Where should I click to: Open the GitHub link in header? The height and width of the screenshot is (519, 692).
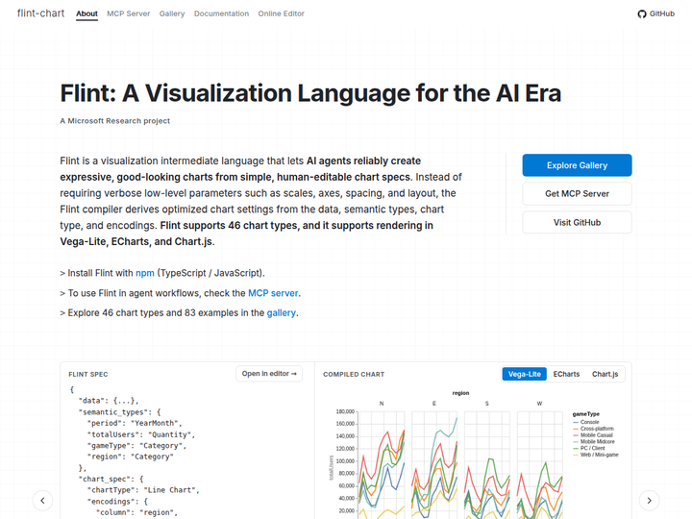coord(655,13)
